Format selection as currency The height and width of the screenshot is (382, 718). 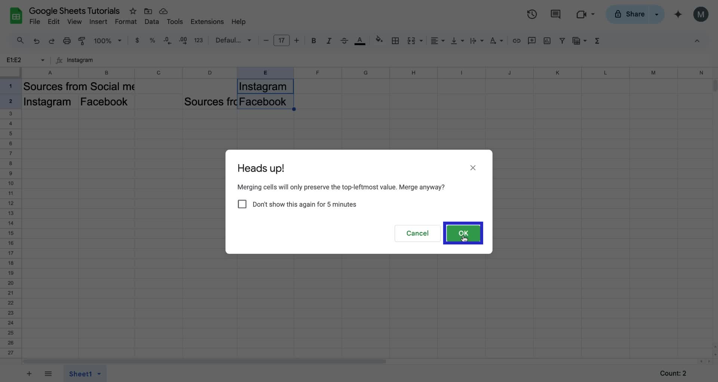(x=137, y=40)
